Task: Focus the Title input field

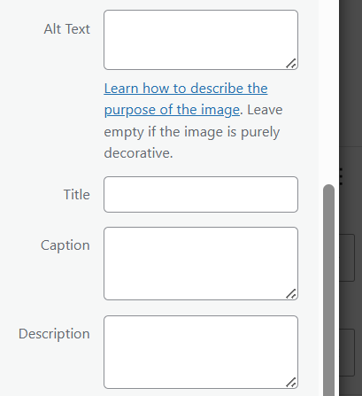Action: click(201, 194)
